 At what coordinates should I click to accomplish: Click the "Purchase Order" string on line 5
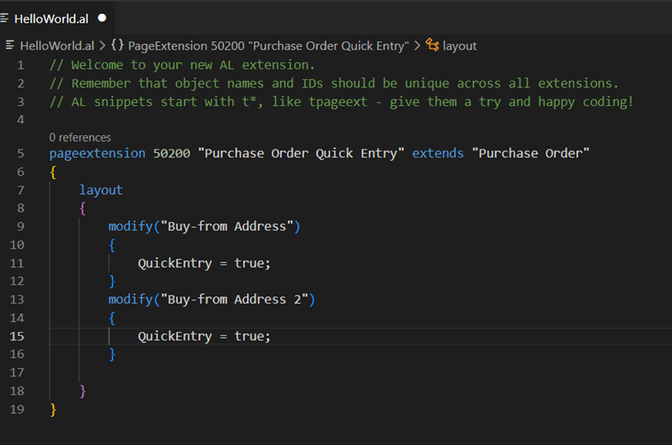(530, 153)
